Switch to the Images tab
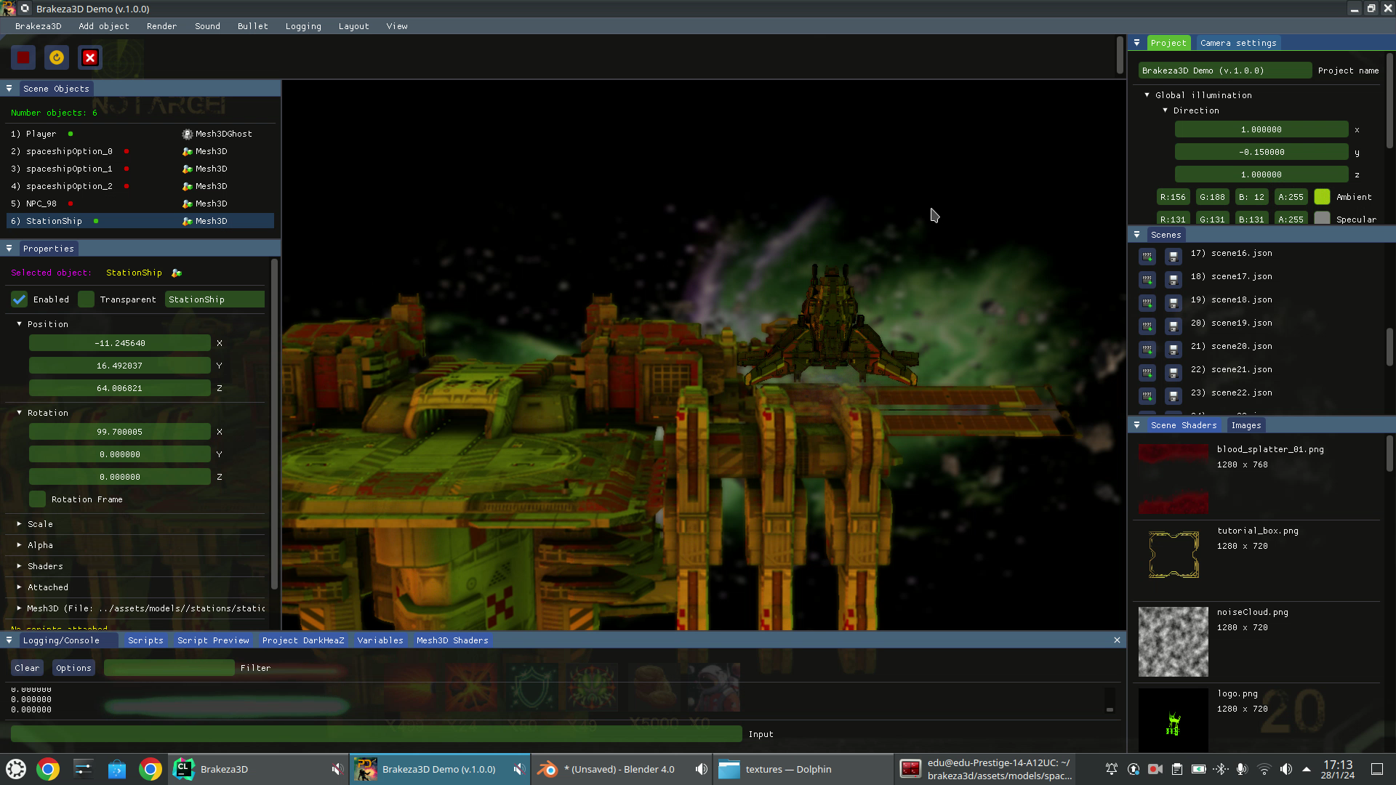 pos(1246,425)
